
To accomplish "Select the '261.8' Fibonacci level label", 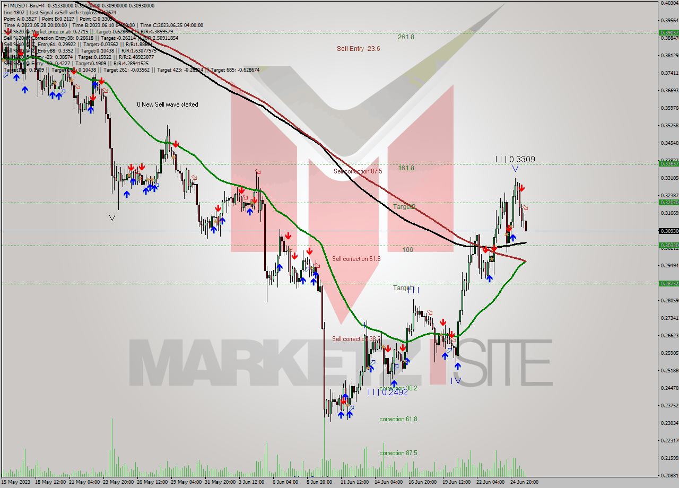I will click(x=406, y=37).
